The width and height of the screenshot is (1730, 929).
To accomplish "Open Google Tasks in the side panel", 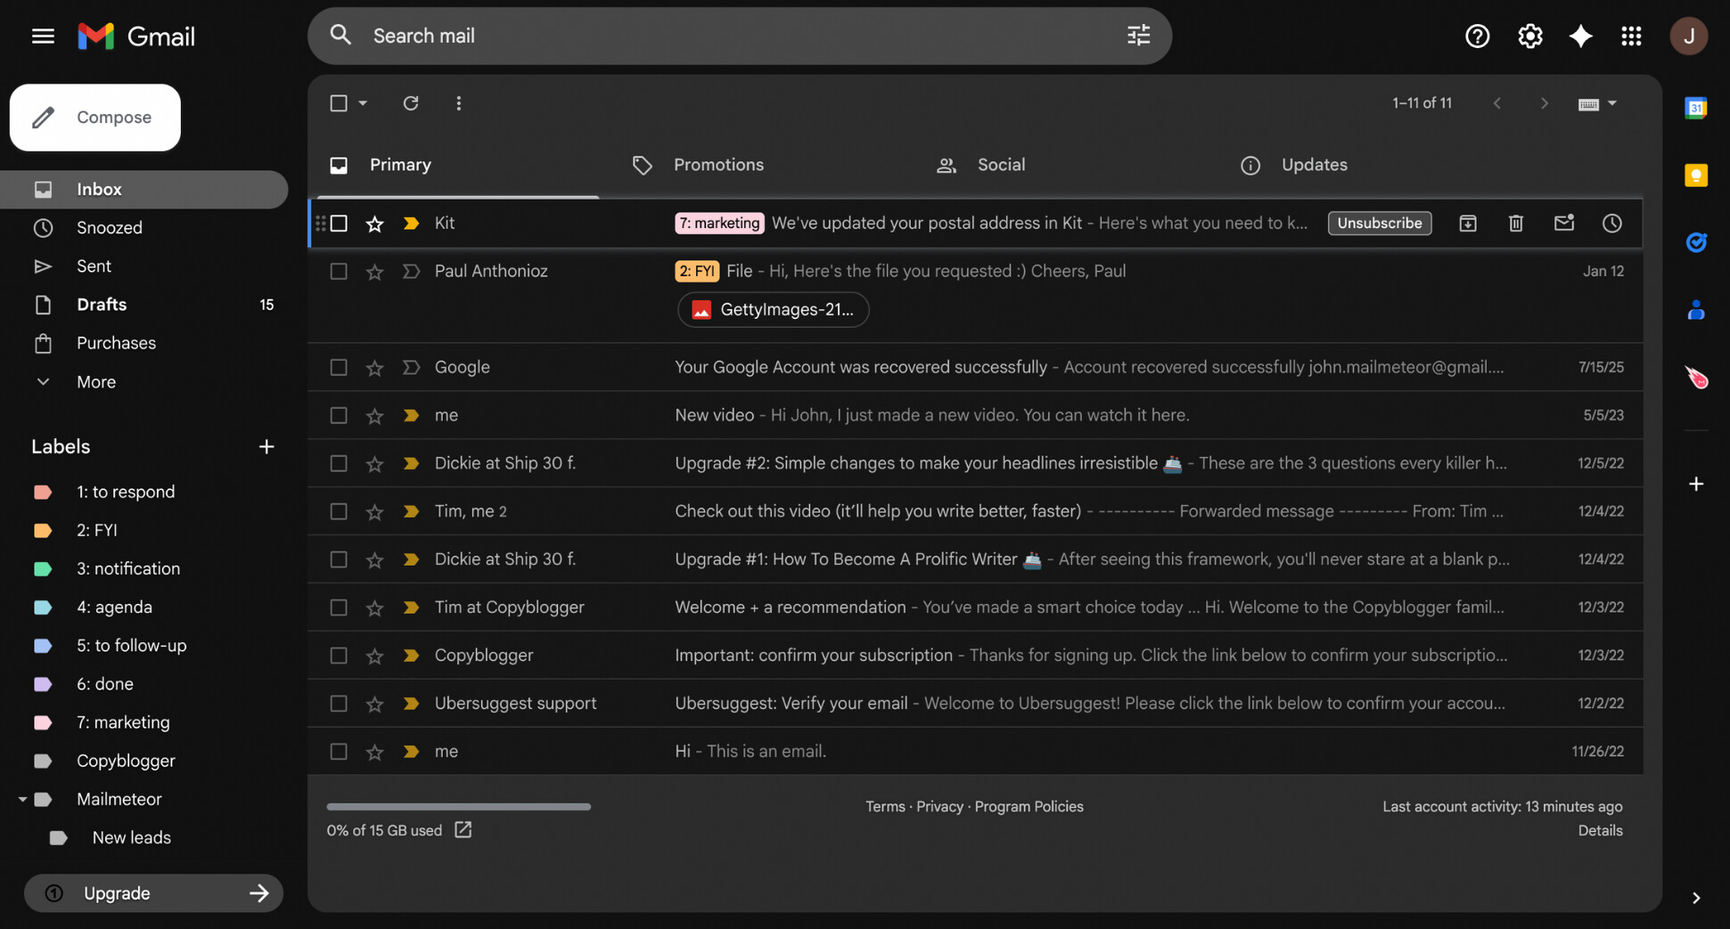I will tap(1696, 241).
